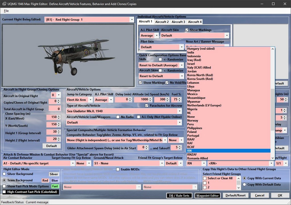Click the Red team color button

pyautogui.click(x=45, y=180)
